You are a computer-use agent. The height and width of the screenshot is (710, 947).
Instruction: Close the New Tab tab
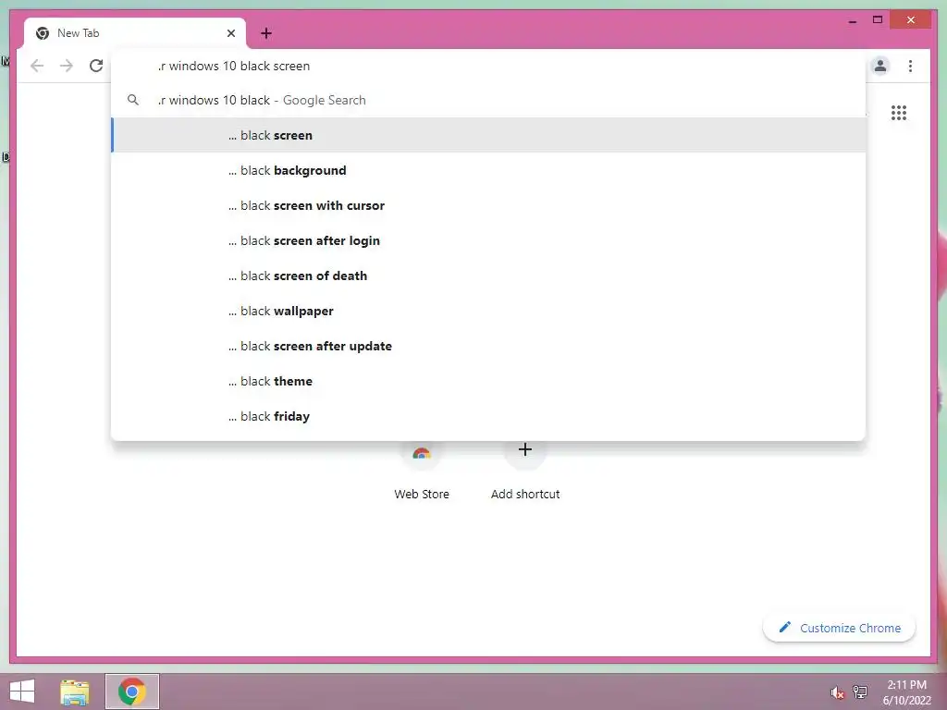[230, 33]
